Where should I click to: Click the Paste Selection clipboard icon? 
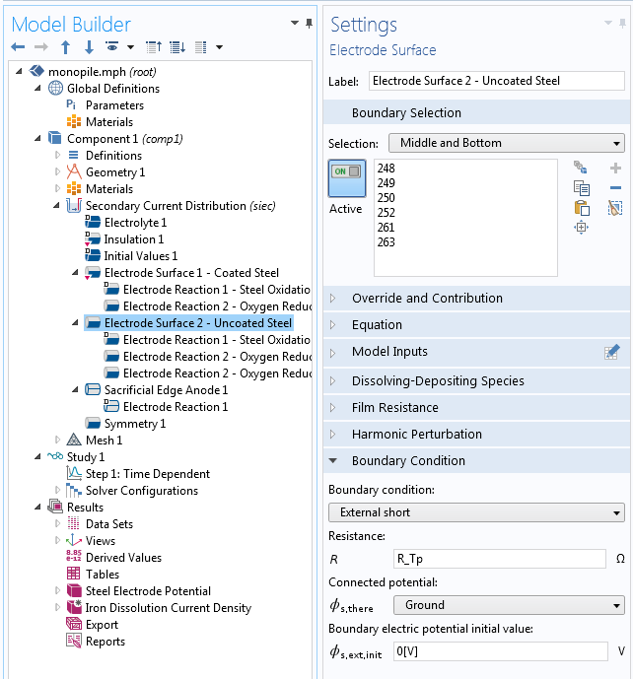pos(582,208)
